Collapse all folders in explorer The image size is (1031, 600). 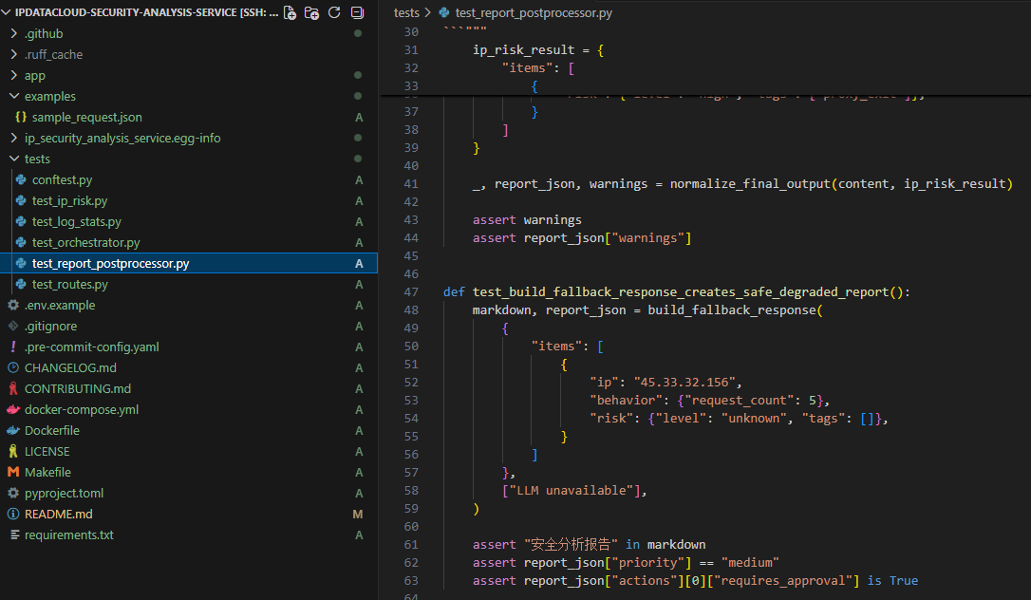tap(357, 12)
